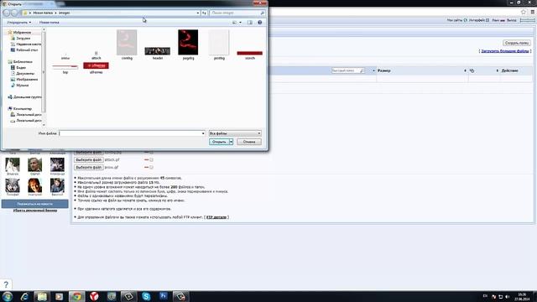
Task: Click Выберите файл next to attach.gif
Action: (88, 160)
